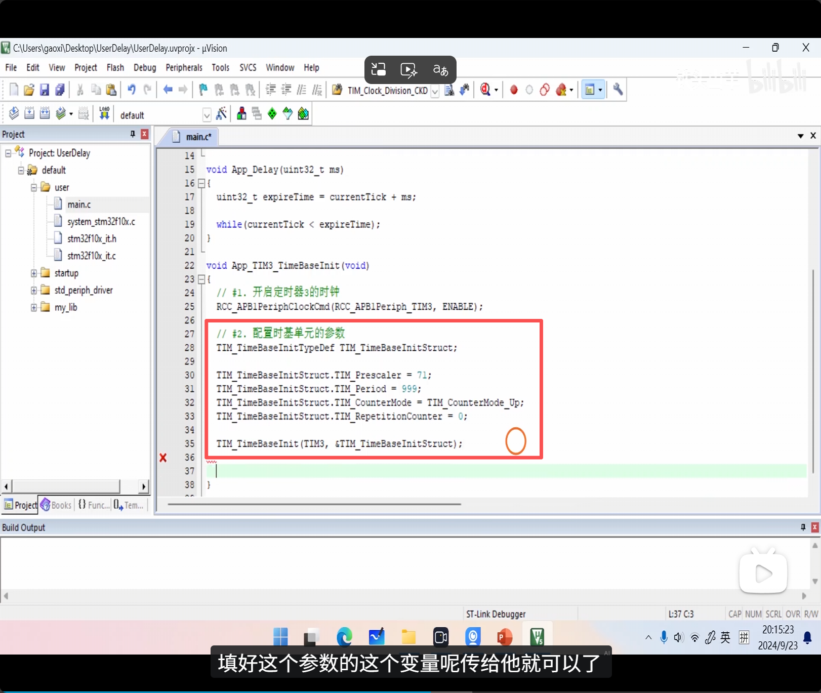This screenshot has height=693, width=821.
Task: Close the Project panel with red X
Action: point(145,134)
